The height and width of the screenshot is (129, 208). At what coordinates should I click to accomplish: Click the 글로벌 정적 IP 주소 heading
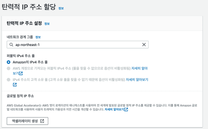tap(20, 96)
